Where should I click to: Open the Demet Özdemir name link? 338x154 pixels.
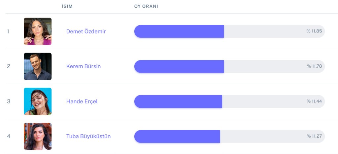(86, 32)
